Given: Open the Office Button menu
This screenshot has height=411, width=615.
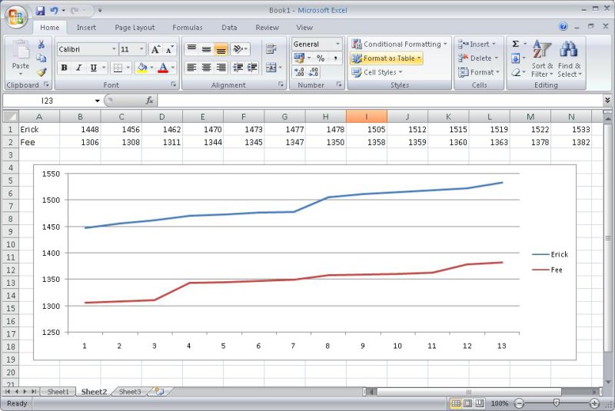Looking at the screenshot, I should coord(16,16).
